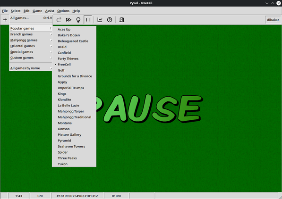Select Klondike game
This screenshot has width=282, height=199.
click(x=74, y=99)
